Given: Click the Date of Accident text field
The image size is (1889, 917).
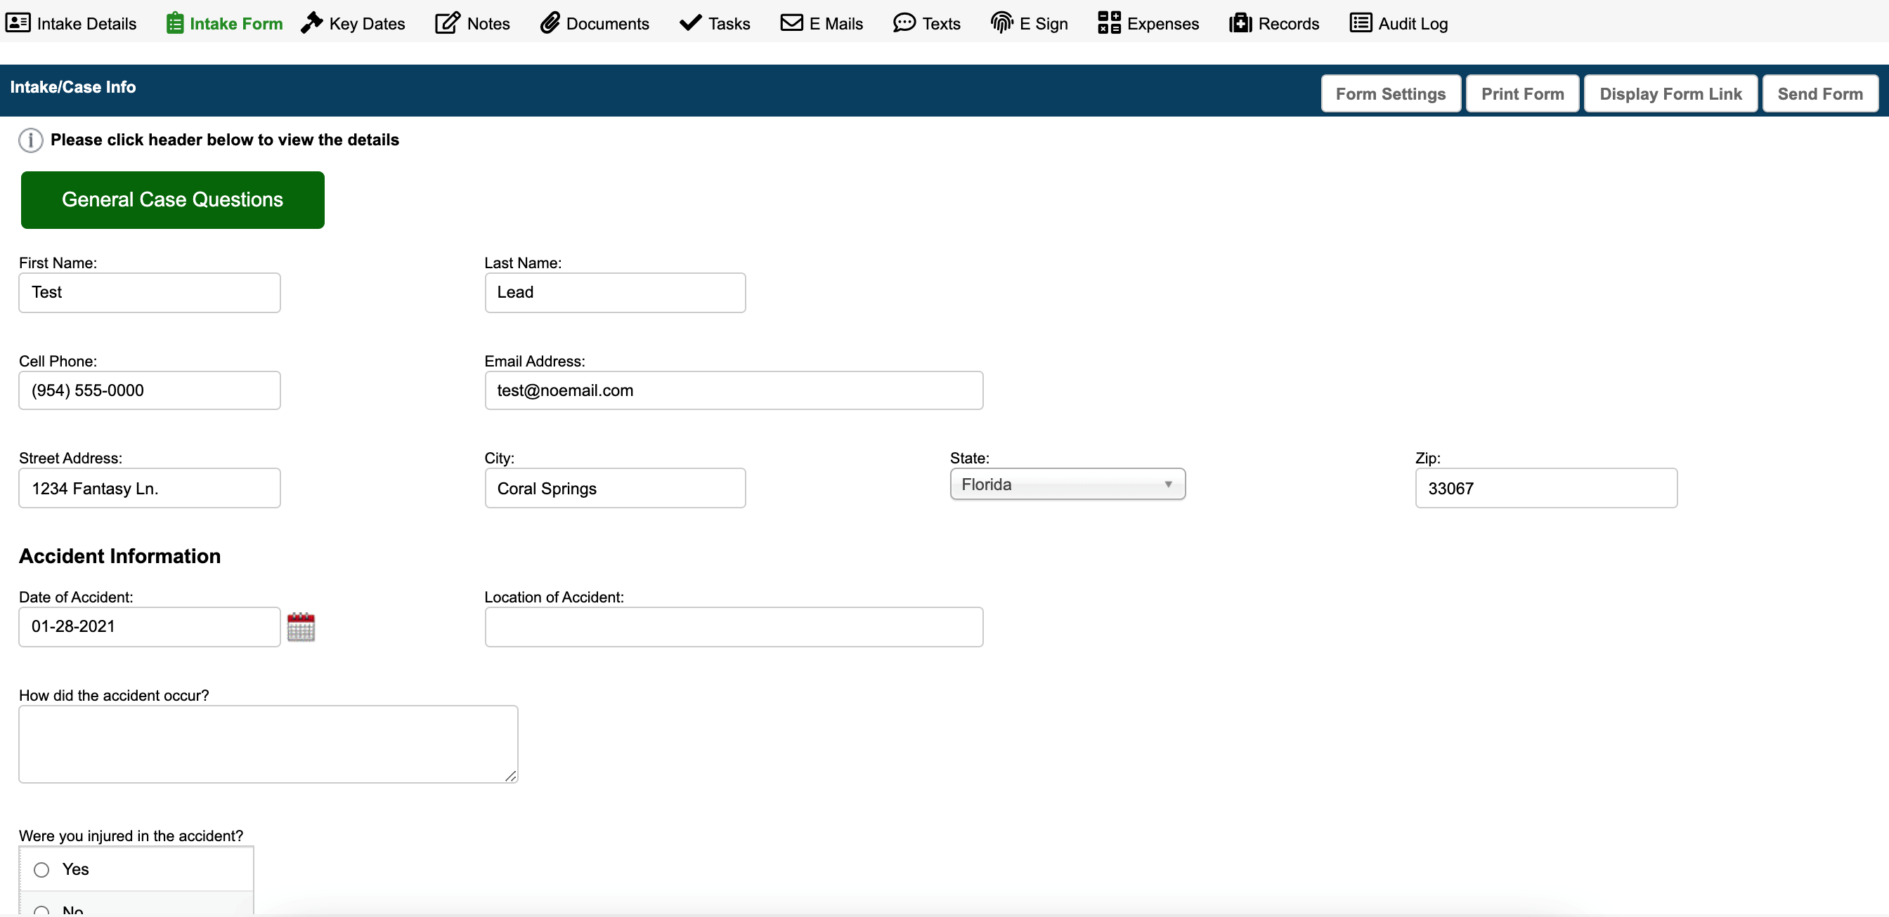Looking at the screenshot, I should (150, 626).
